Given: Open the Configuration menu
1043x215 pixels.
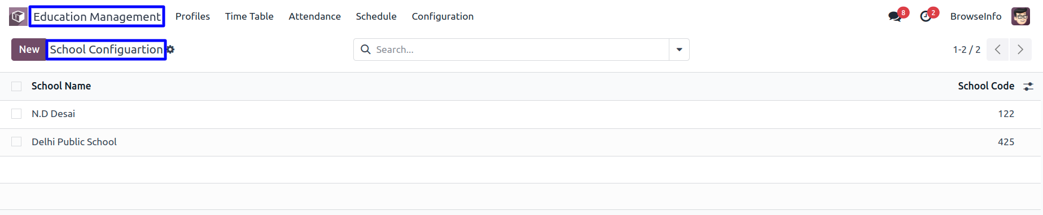Looking at the screenshot, I should pos(442,16).
